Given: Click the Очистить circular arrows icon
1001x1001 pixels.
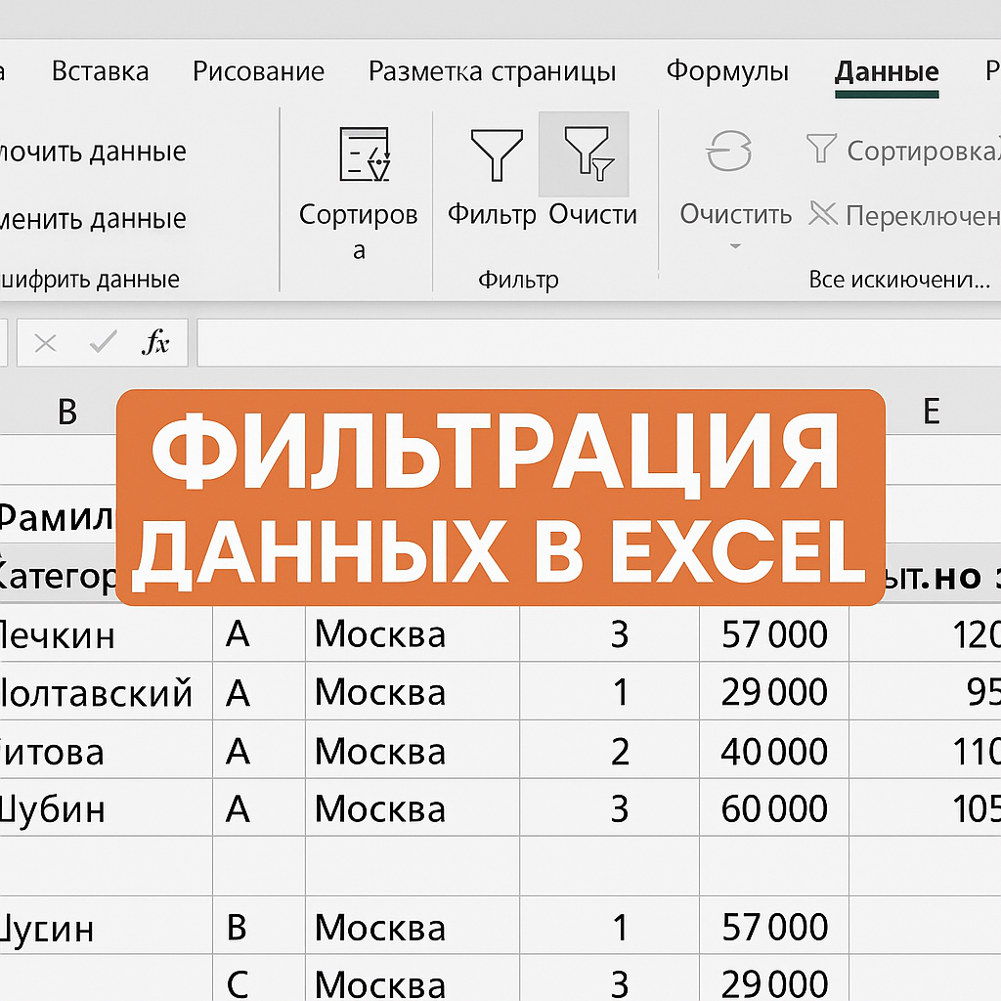Looking at the screenshot, I should [x=728, y=152].
